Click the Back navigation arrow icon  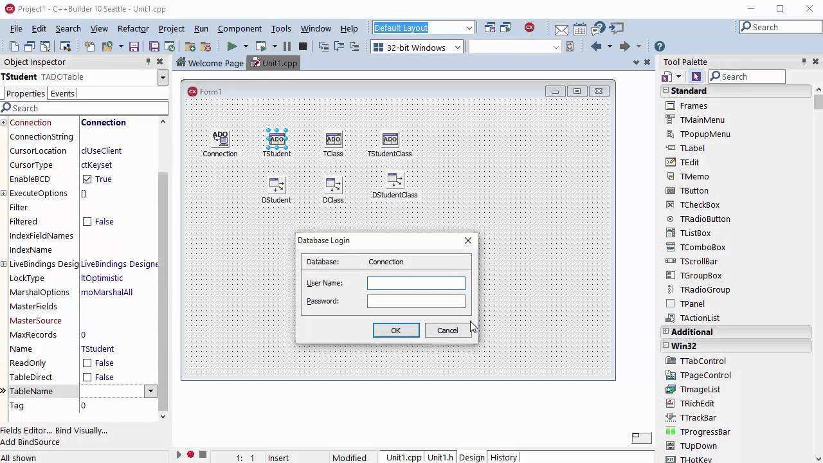coord(596,46)
